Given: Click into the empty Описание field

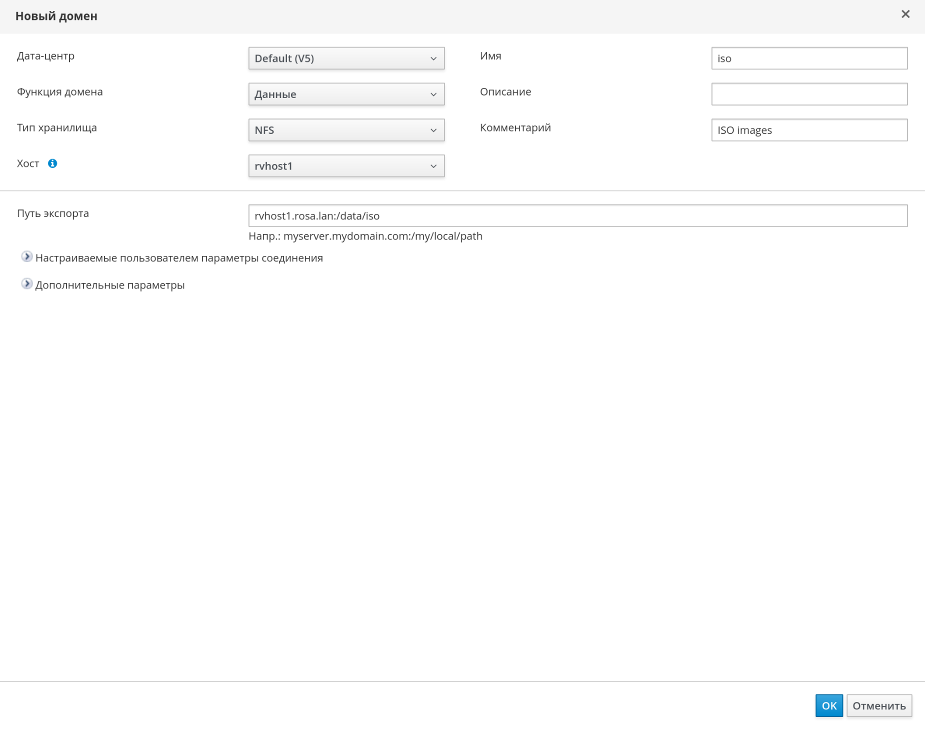Looking at the screenshot, I should click(x=809, y=94).
